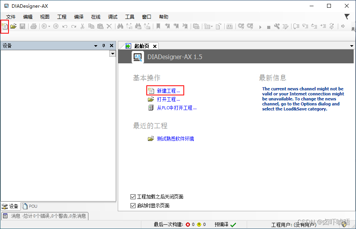Click the New Project toolbar icon
This screenshot has height=229, width=356.
[5, 27]
